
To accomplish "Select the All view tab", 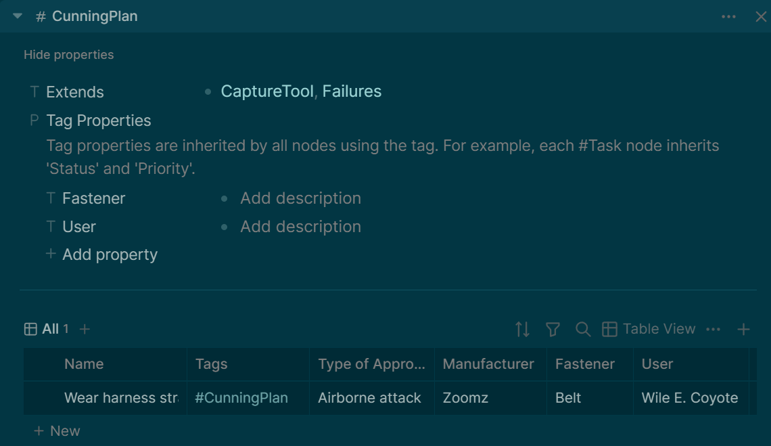I will coord(45,329).
